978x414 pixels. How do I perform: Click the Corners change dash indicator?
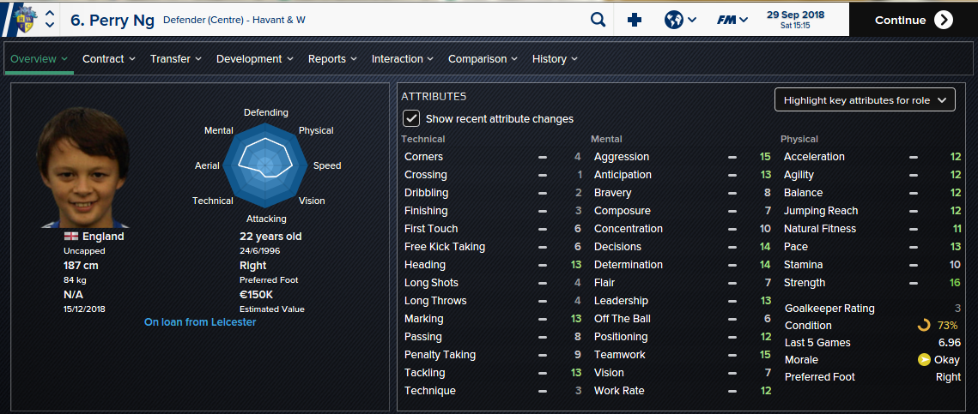click(543, 157)
